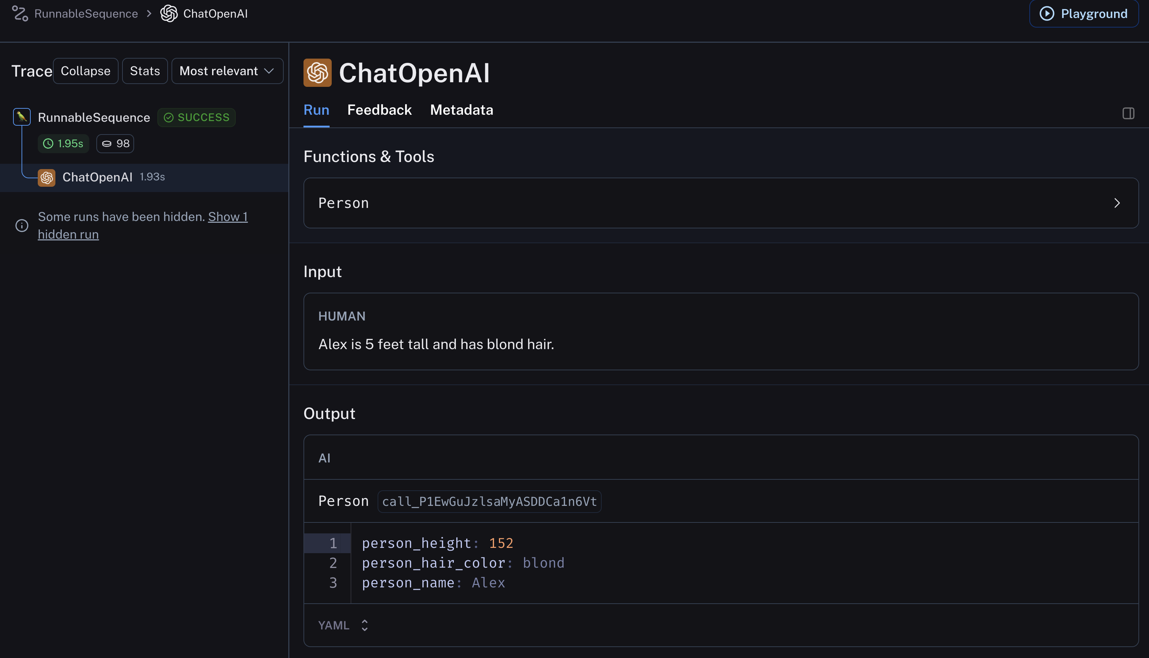Show the Stats for the trace
The width and height of the screenshot is (1149, 658).
pos(145,71)
